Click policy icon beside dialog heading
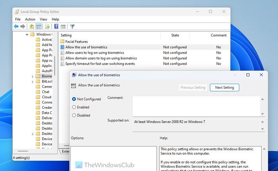The width and height of the screenshot is (278, 171). click(73, 85)
